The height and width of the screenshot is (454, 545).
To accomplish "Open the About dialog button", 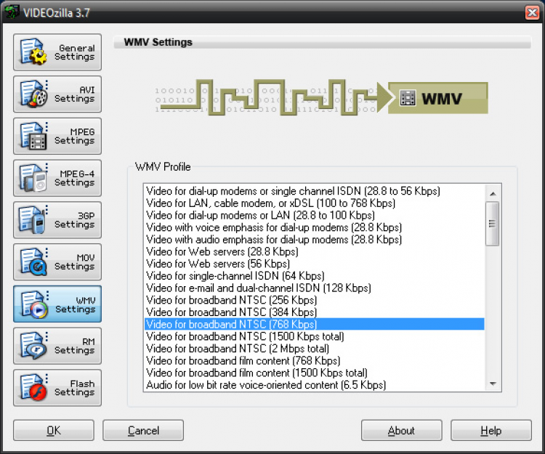I will 401,430.
